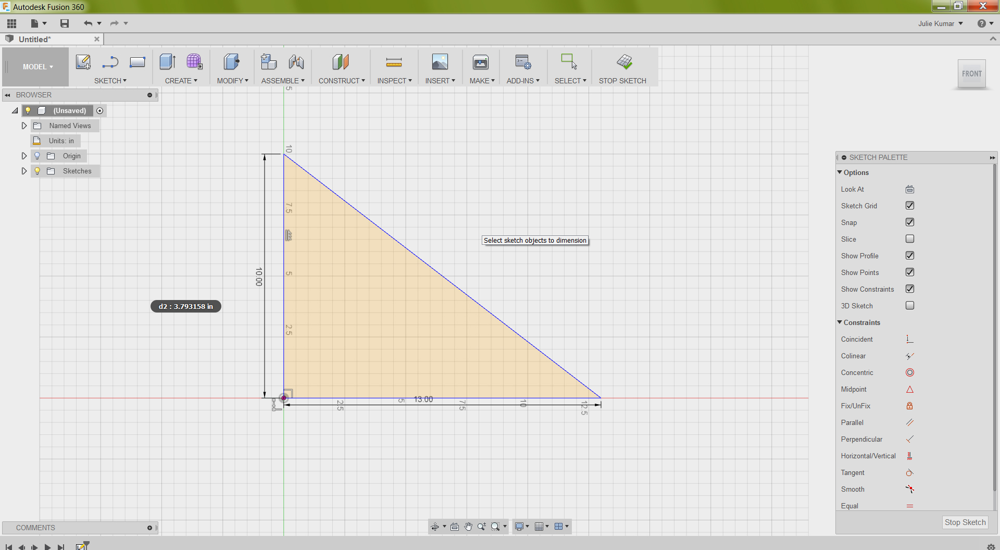This screenshot has height=550, width=1000.
Task: Select the Midpoint constraint icon
Action: (910, 389)
